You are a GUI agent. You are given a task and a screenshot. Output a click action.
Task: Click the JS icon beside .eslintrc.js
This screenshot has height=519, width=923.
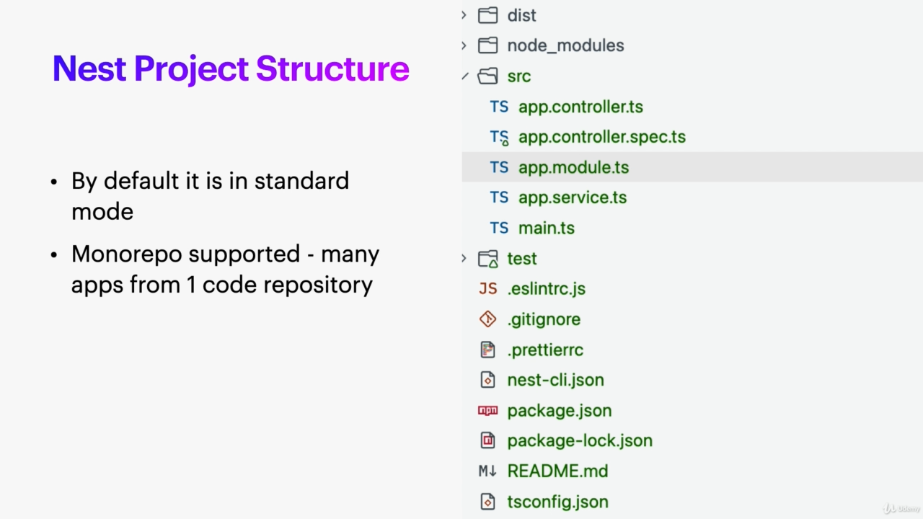coord(487,288)
